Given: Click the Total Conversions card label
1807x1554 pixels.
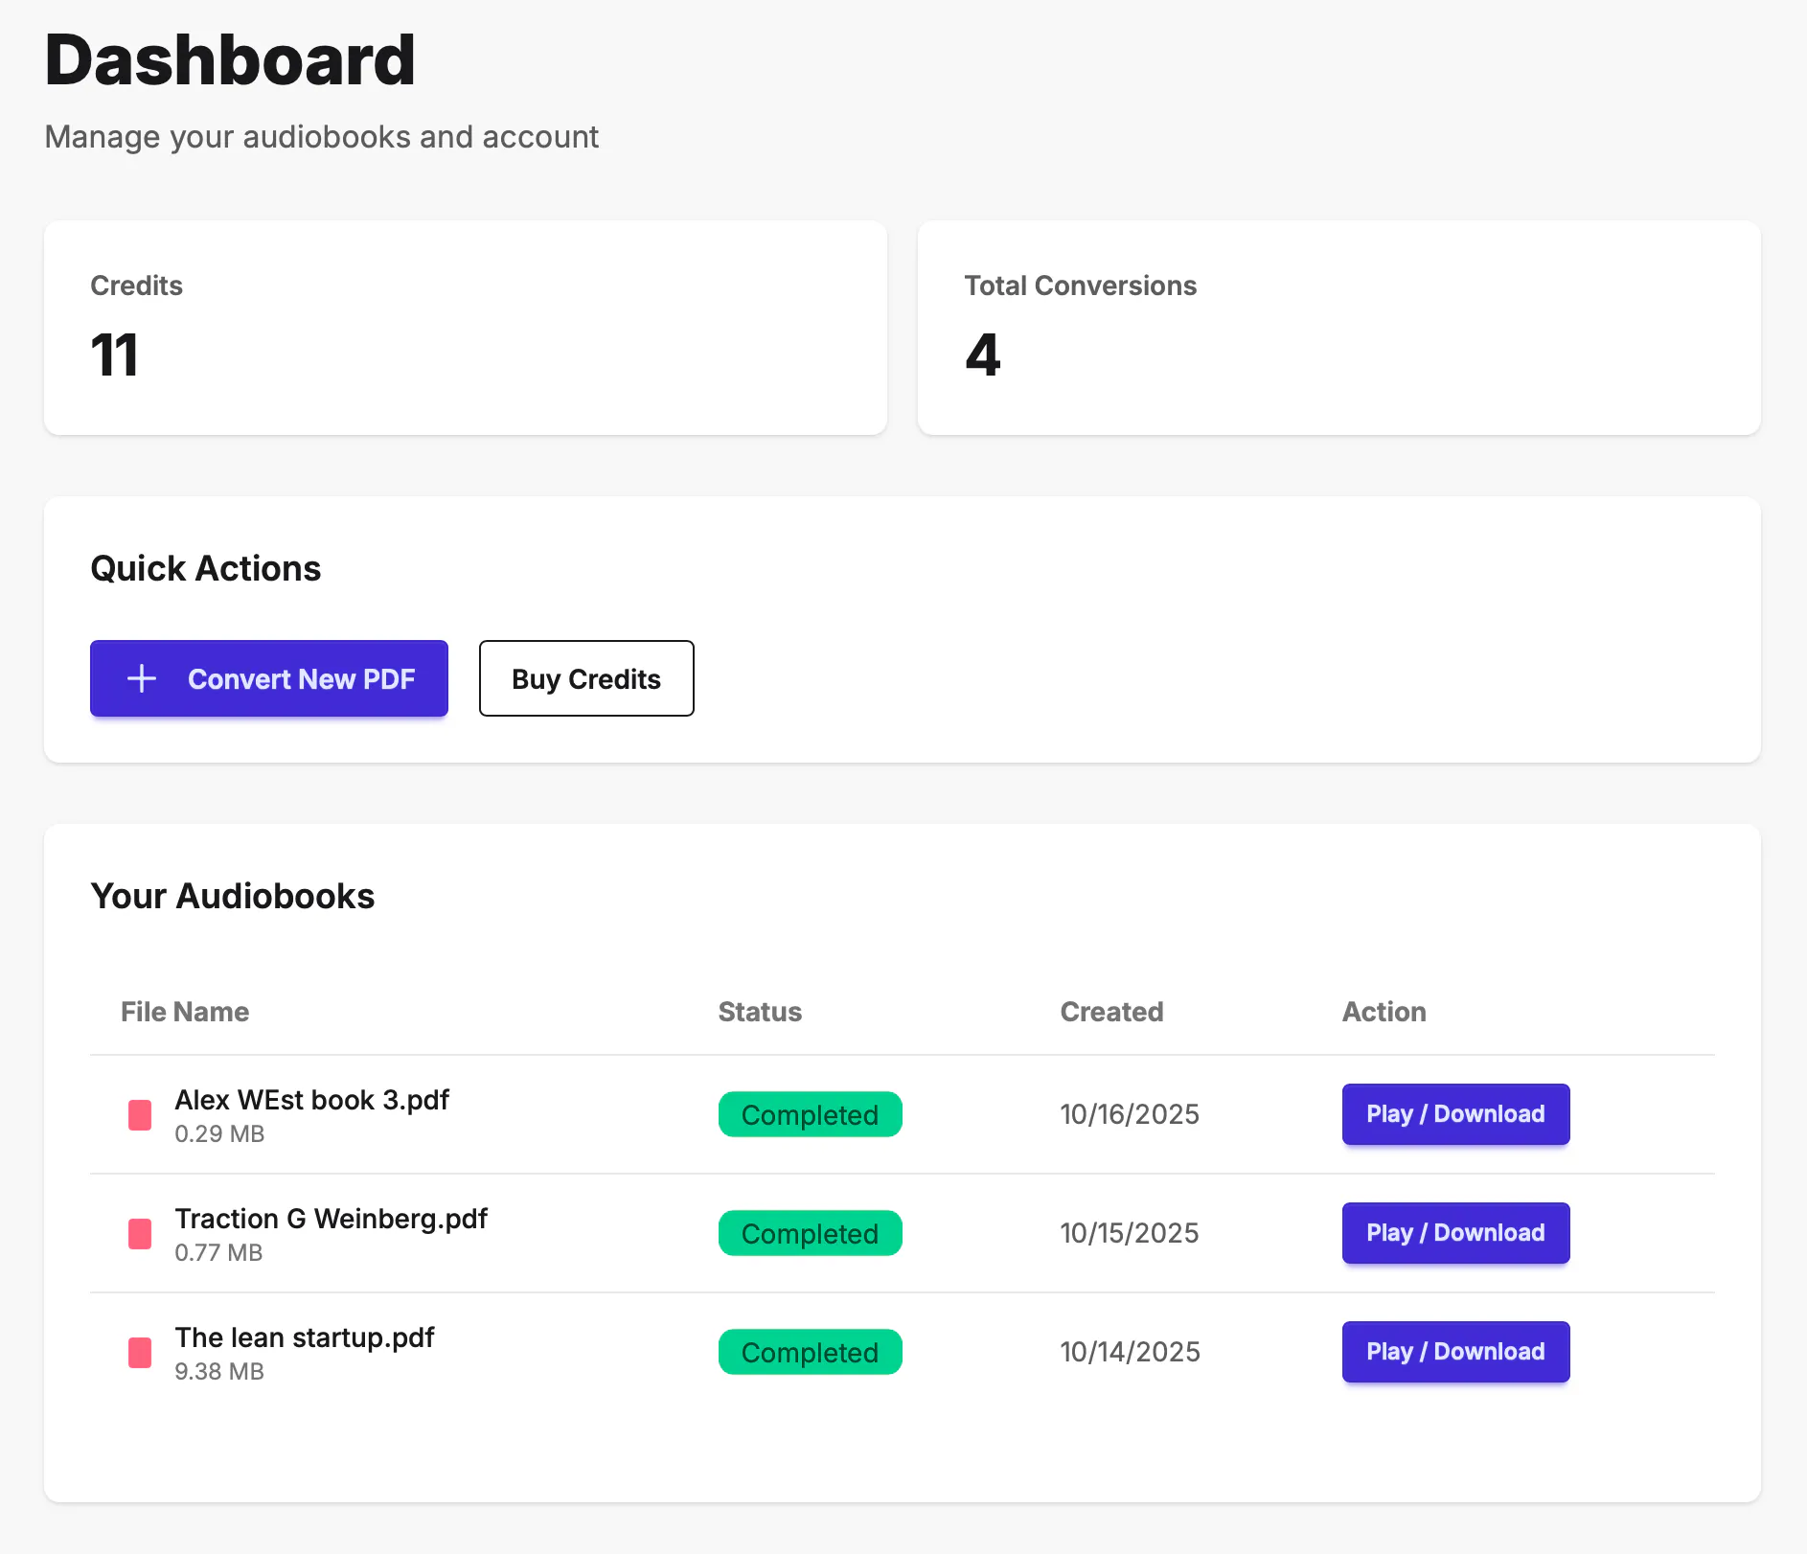Looking at the screenshot, I should coord(1081,286).
